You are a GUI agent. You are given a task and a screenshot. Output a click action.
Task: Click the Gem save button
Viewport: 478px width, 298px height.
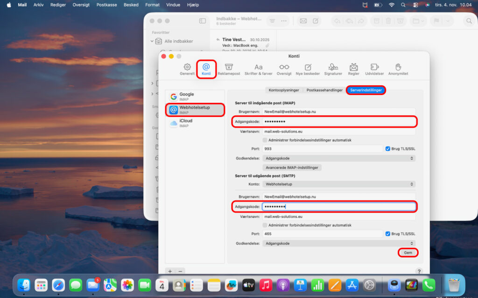pyautogui.click(x=408, y=252)
